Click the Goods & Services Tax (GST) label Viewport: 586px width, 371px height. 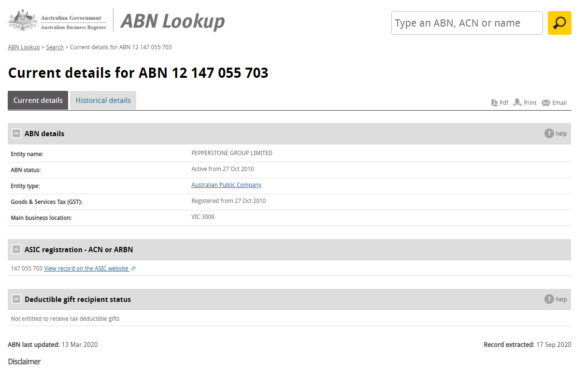click(46, 202)
